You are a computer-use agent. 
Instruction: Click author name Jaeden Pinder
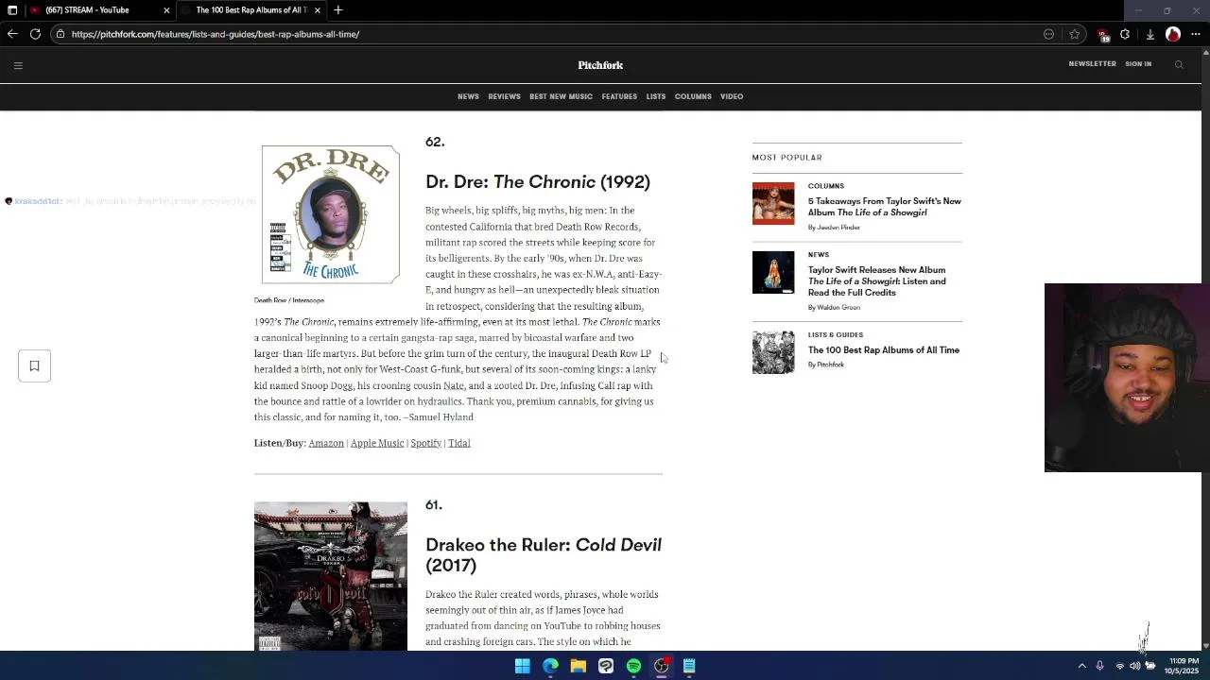pyautogui.click(x=838, y=228)
